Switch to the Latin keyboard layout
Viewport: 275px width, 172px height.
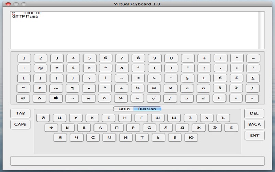point(124,109)
